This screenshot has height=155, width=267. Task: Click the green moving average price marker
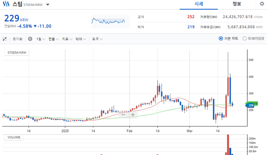point(255,104)
